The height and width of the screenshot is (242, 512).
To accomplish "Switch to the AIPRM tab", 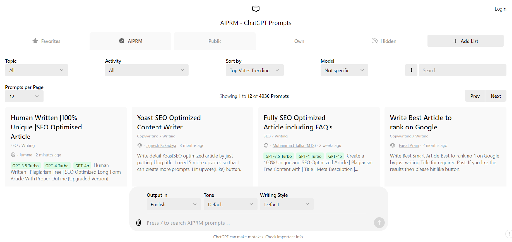I will [x=130, y=41].
